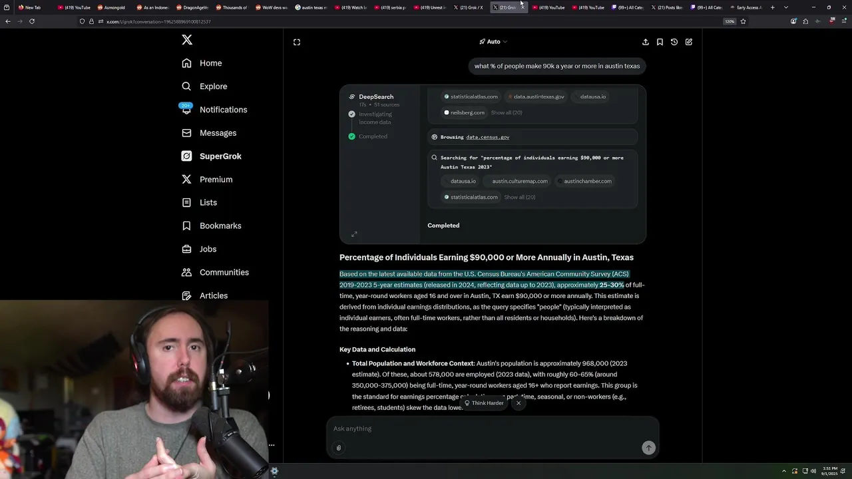Follow the data.census.gov link
Screen dimensions: 852x479
pos(487,137)
